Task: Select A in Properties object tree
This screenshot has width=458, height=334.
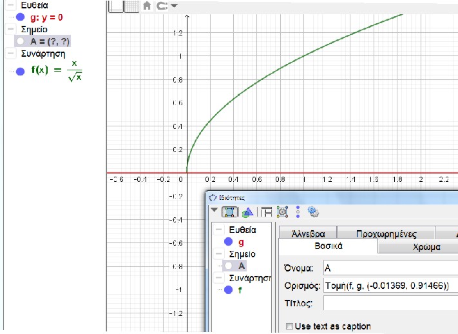Action: (242, 266)
